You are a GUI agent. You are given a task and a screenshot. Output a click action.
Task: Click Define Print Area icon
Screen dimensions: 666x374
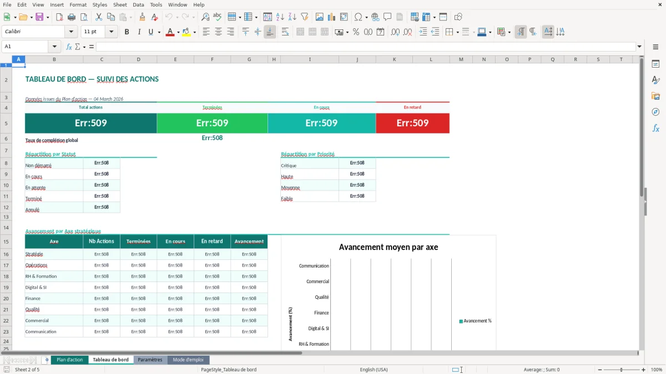(x=415, y=17)
